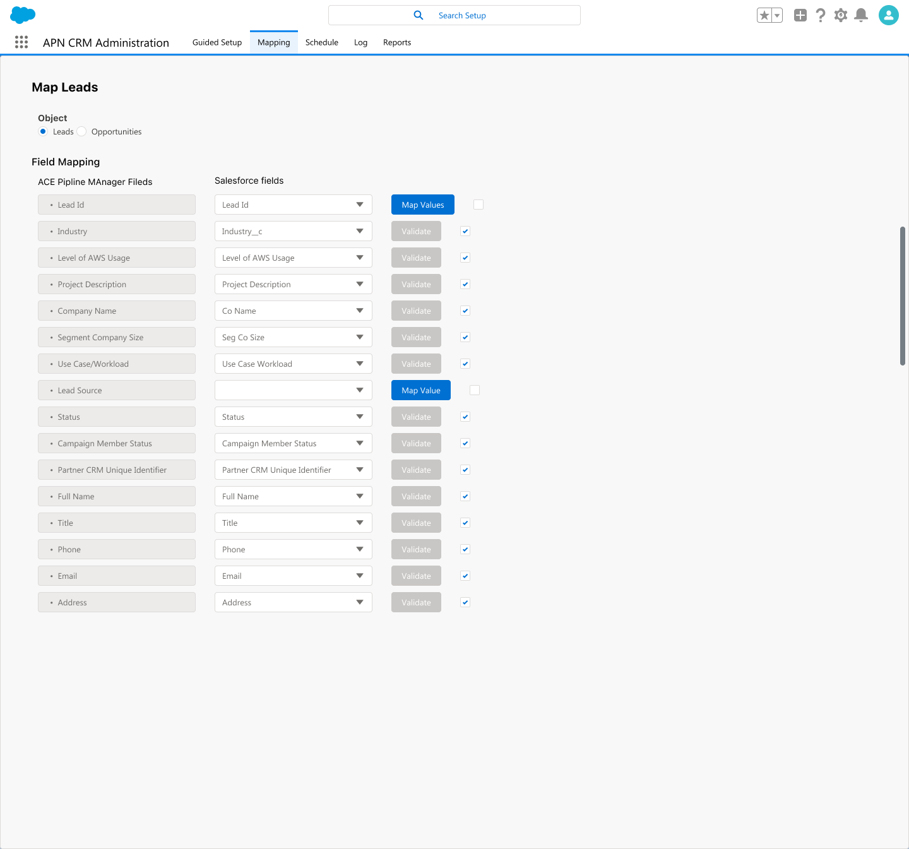Open the empty Lead Source dropdown
The image size is (909, 849).
point(294,390)
